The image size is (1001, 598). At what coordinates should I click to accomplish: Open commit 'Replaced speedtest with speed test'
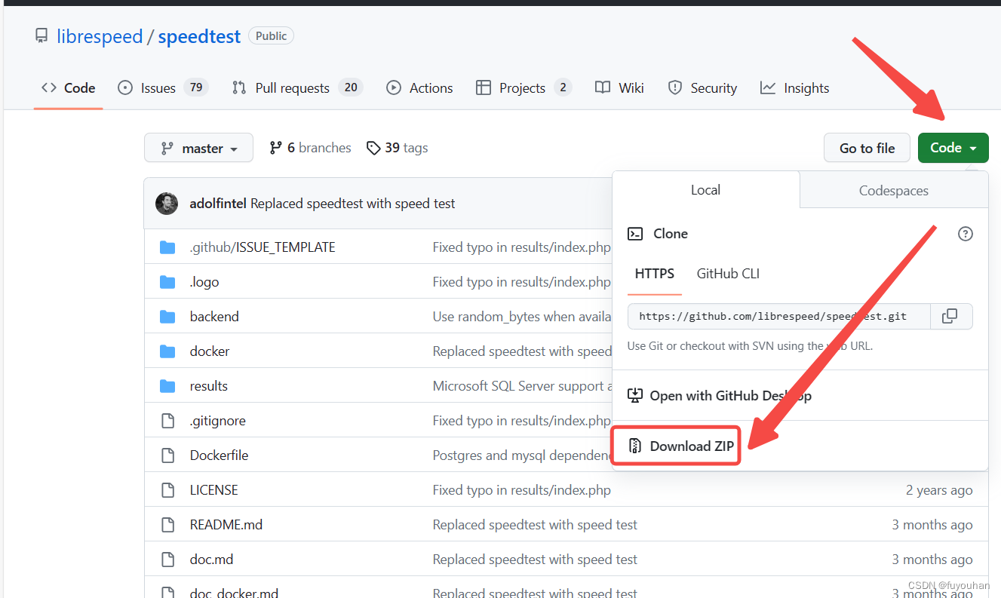click(353, 204)
